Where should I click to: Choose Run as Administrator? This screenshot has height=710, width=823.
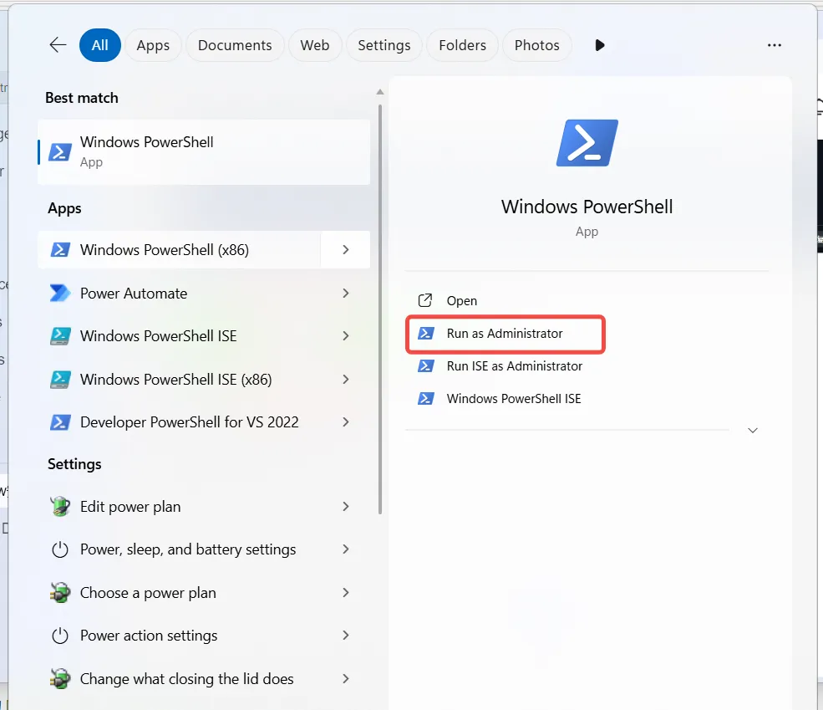click(x=505, y=334)
